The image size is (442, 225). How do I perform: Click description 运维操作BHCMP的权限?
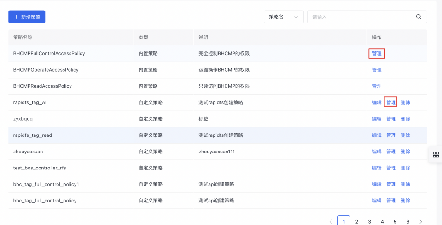click(224, 70)
